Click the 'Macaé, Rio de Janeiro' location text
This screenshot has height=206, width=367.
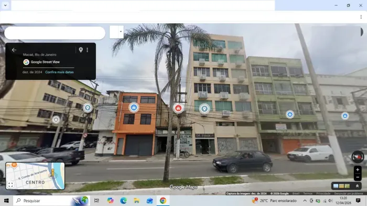point(39,54)
